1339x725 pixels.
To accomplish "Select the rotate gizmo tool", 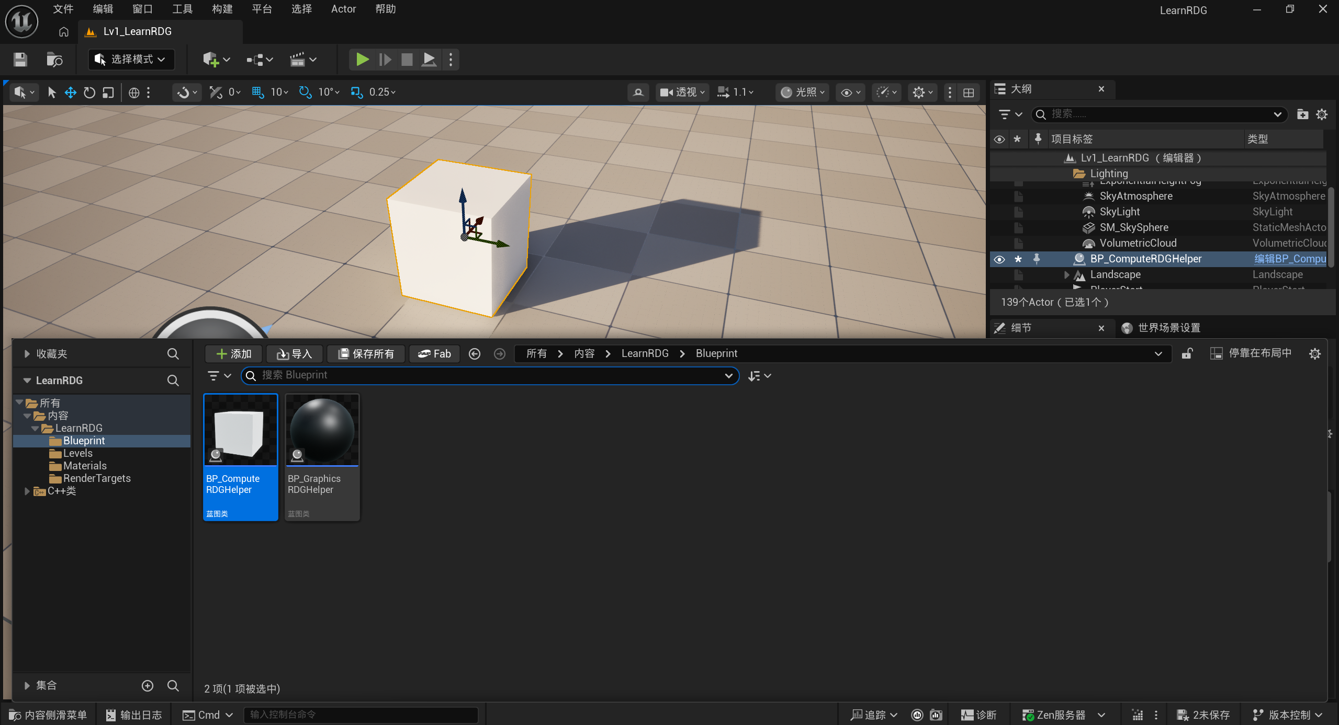I will (x=89, y=93).
